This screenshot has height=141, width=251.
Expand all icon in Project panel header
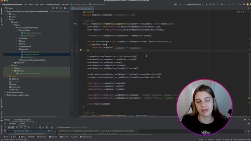(x=57, y=8)
